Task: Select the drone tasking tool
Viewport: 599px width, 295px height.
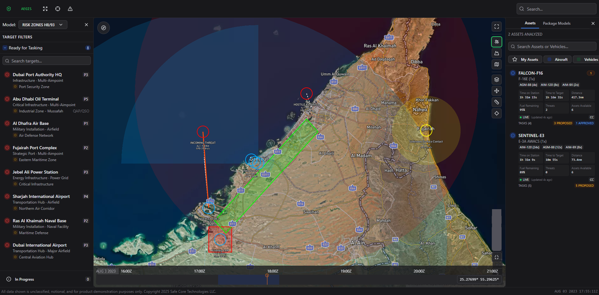Action: (x=497, y=42)
